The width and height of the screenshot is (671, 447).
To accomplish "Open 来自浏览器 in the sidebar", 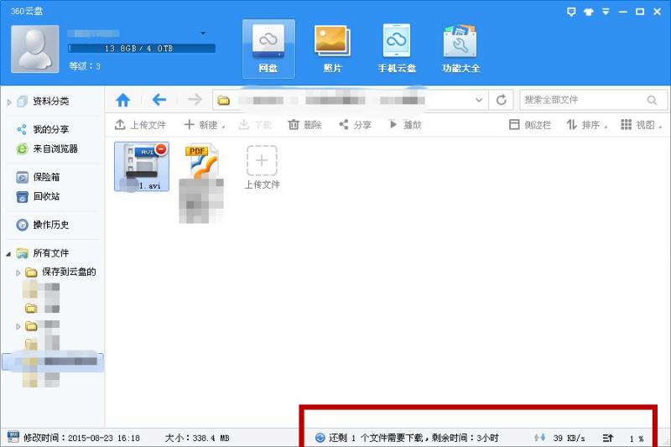I will point(55,148).
